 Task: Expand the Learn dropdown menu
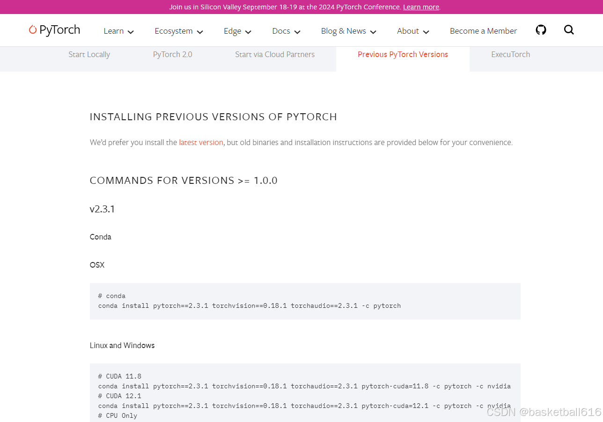point(119,31)
